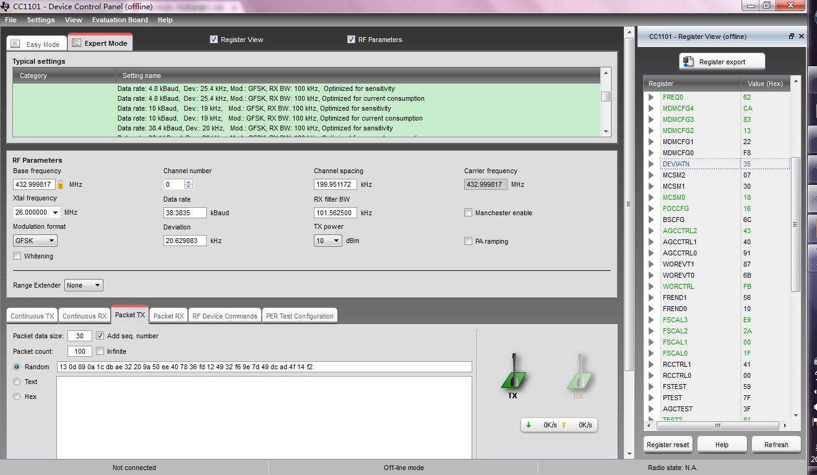Click the Typical settings scroll down arrow
Screen dimensions: 817x475
click(606, 132)
